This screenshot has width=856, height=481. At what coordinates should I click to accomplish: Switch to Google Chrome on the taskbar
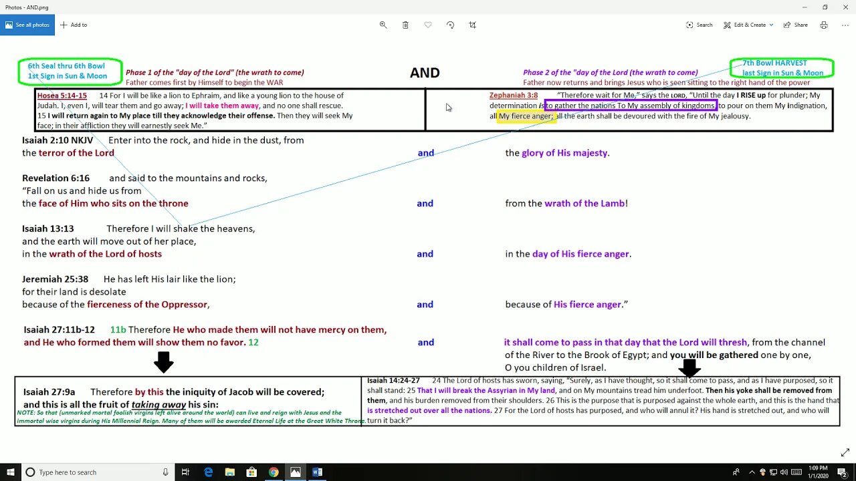click(274, 472)
